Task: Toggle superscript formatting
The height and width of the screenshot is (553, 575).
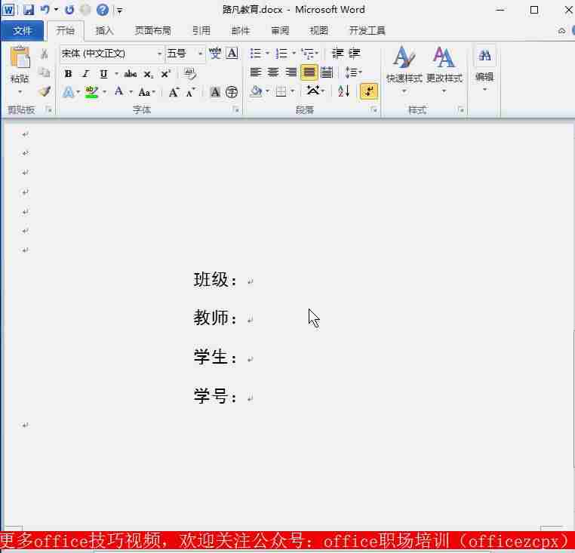Action: pyautogui.click(x=166, y=74)
